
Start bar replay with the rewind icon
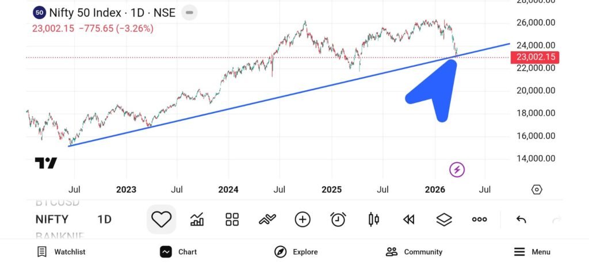coord(409,219)
